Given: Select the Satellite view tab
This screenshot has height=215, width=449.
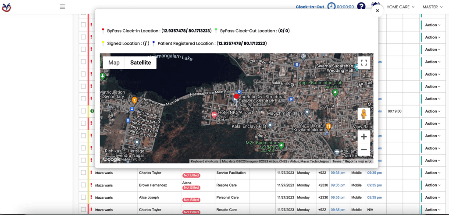Looking at the screenshot, I should [x=140, y=63].
